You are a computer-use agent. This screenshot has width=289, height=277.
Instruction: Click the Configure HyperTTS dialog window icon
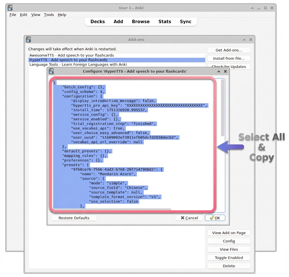[x=51, y=71]
